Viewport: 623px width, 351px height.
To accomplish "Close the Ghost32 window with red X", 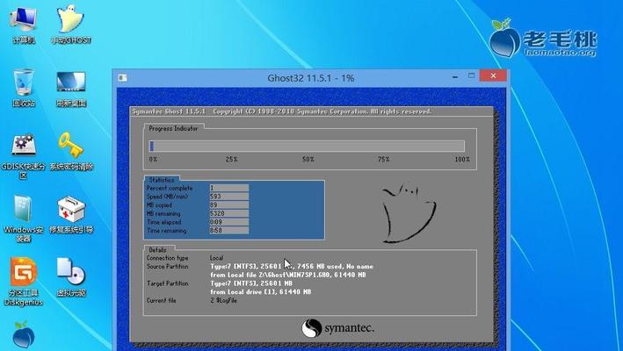I will click(x=493, y=75).
